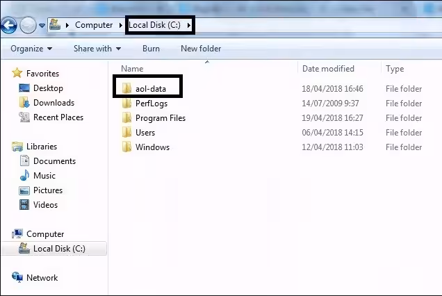Select the aol-data folder icon
This screenshot has height=296, width=442.
click(x=127, y=88)
